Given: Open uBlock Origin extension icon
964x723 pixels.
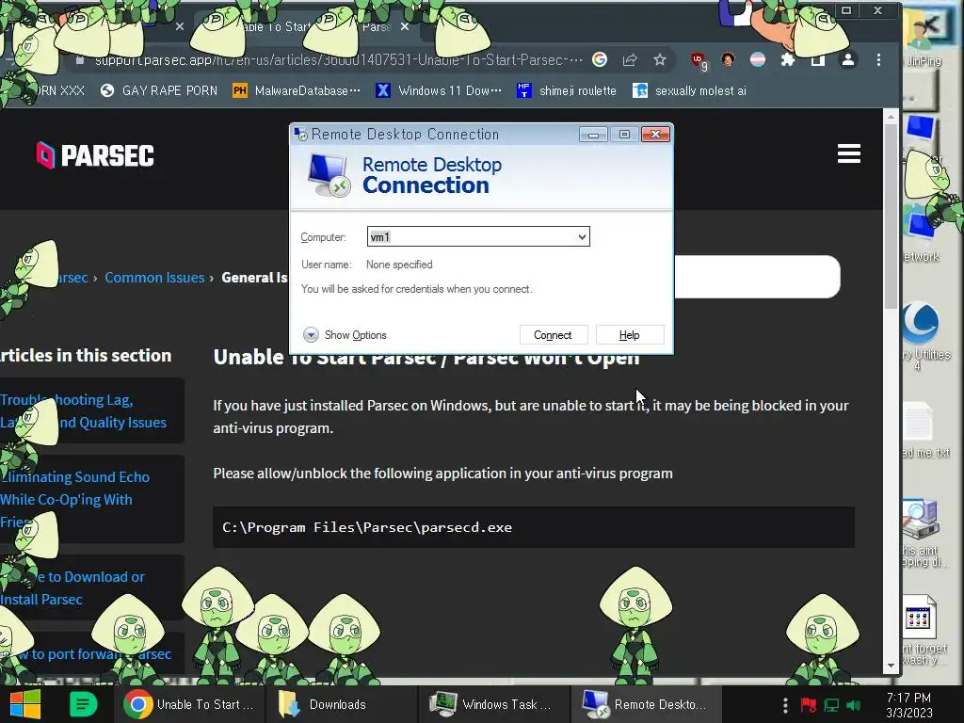Looking at the screenshot, I should coord(699,60).
